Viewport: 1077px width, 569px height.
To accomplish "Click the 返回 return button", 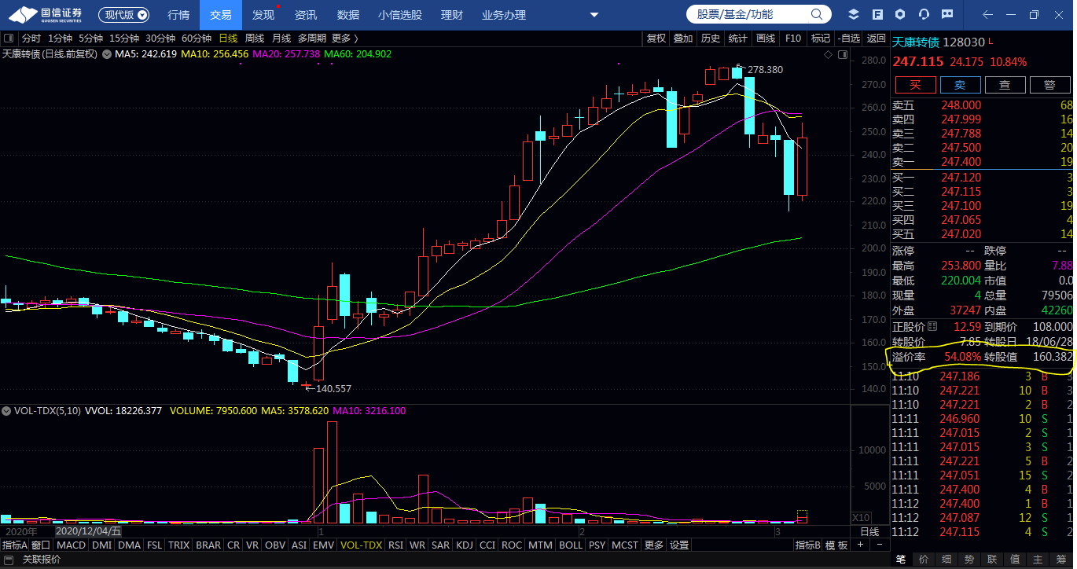I will click(x=876, y=39).
